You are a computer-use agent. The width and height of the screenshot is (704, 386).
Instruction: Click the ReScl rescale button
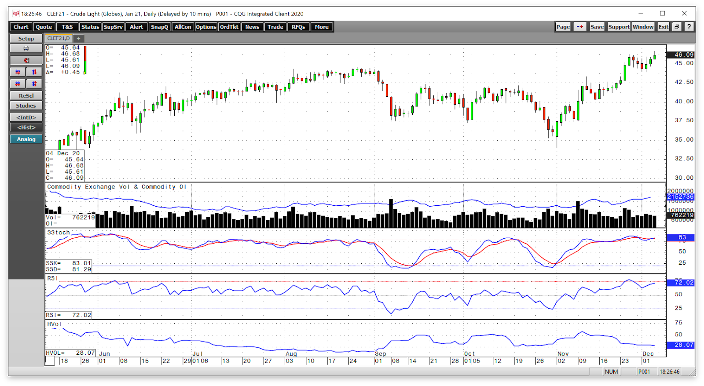click(x=26, y=95)
